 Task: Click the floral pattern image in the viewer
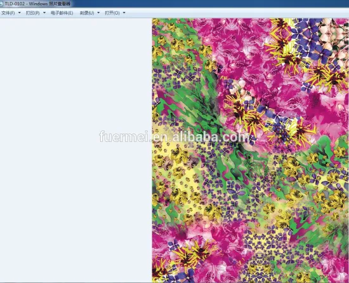pos(251,150)
